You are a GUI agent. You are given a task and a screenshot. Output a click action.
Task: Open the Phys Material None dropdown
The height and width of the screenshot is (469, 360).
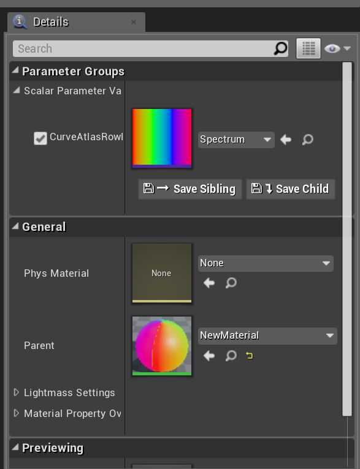[x=266, y=263]
